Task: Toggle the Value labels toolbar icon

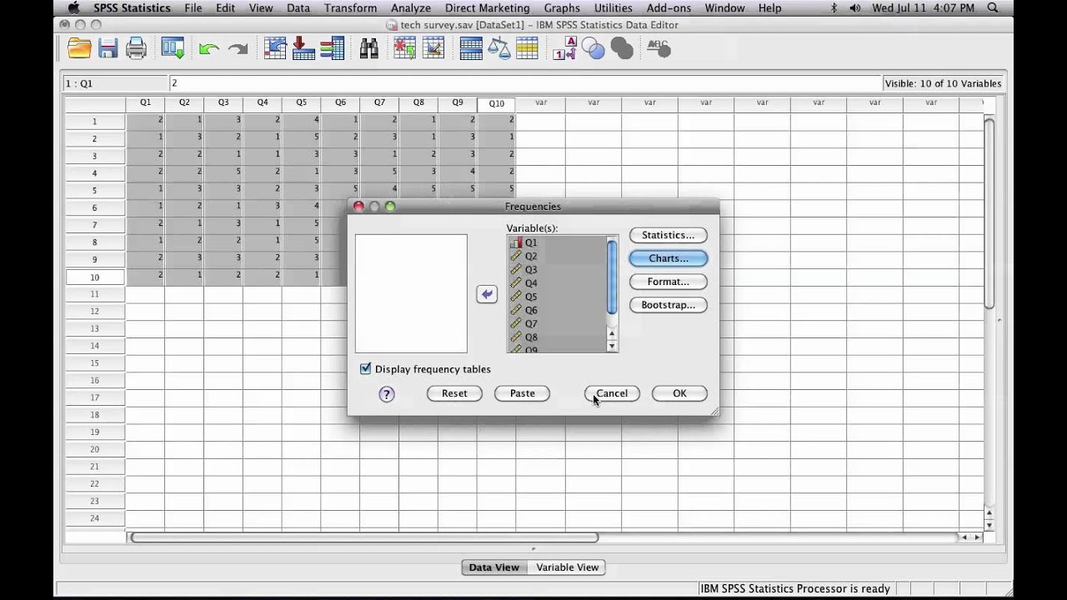Action: tap(564, 49)
